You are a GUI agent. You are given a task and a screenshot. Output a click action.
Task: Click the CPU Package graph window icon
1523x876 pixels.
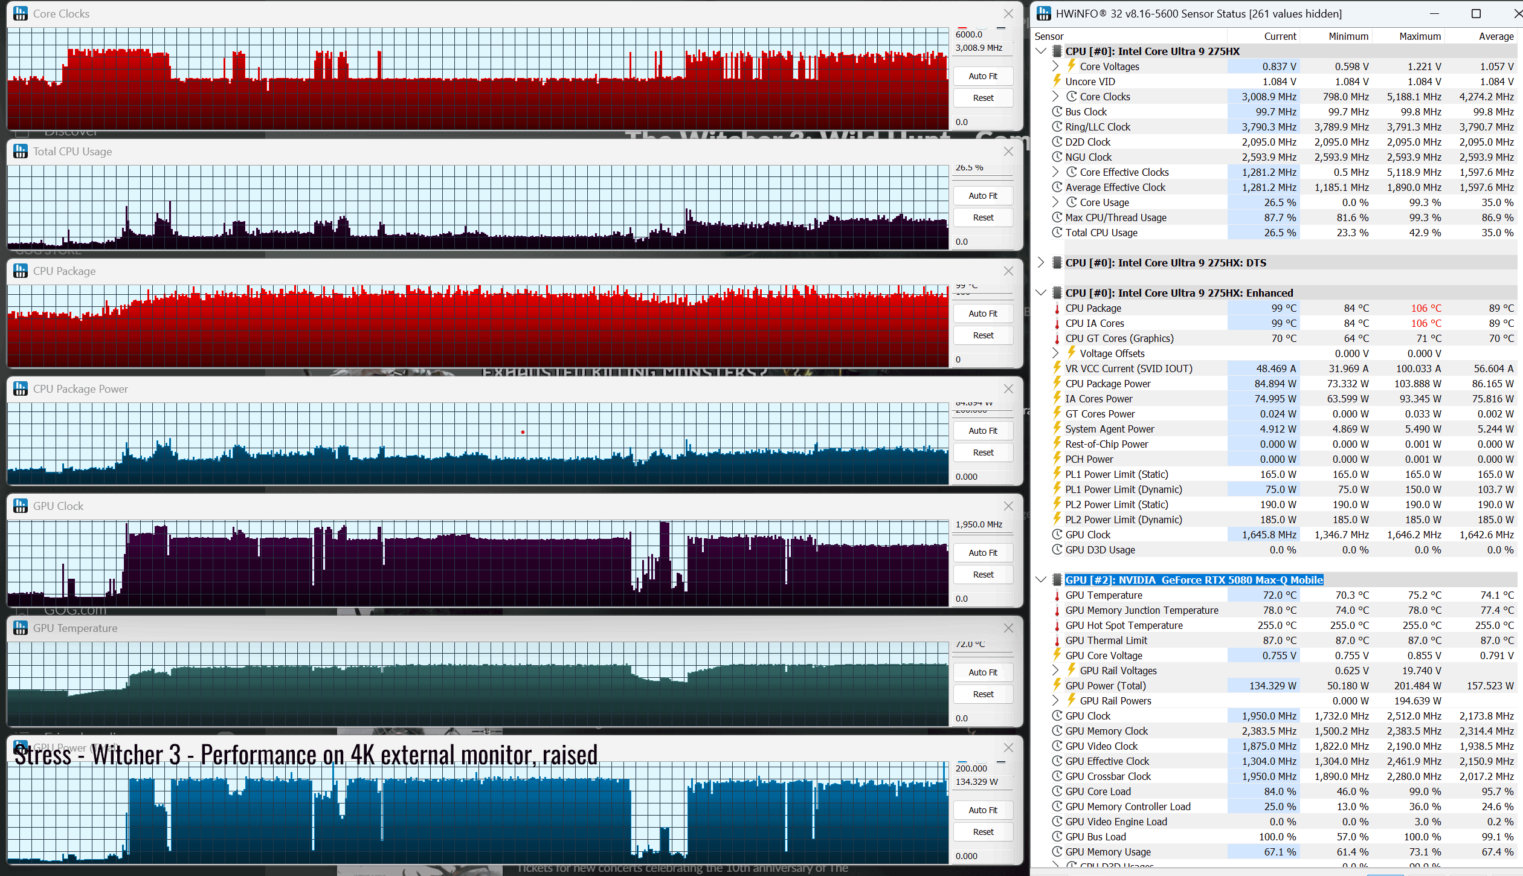click(x=21, y=271)
